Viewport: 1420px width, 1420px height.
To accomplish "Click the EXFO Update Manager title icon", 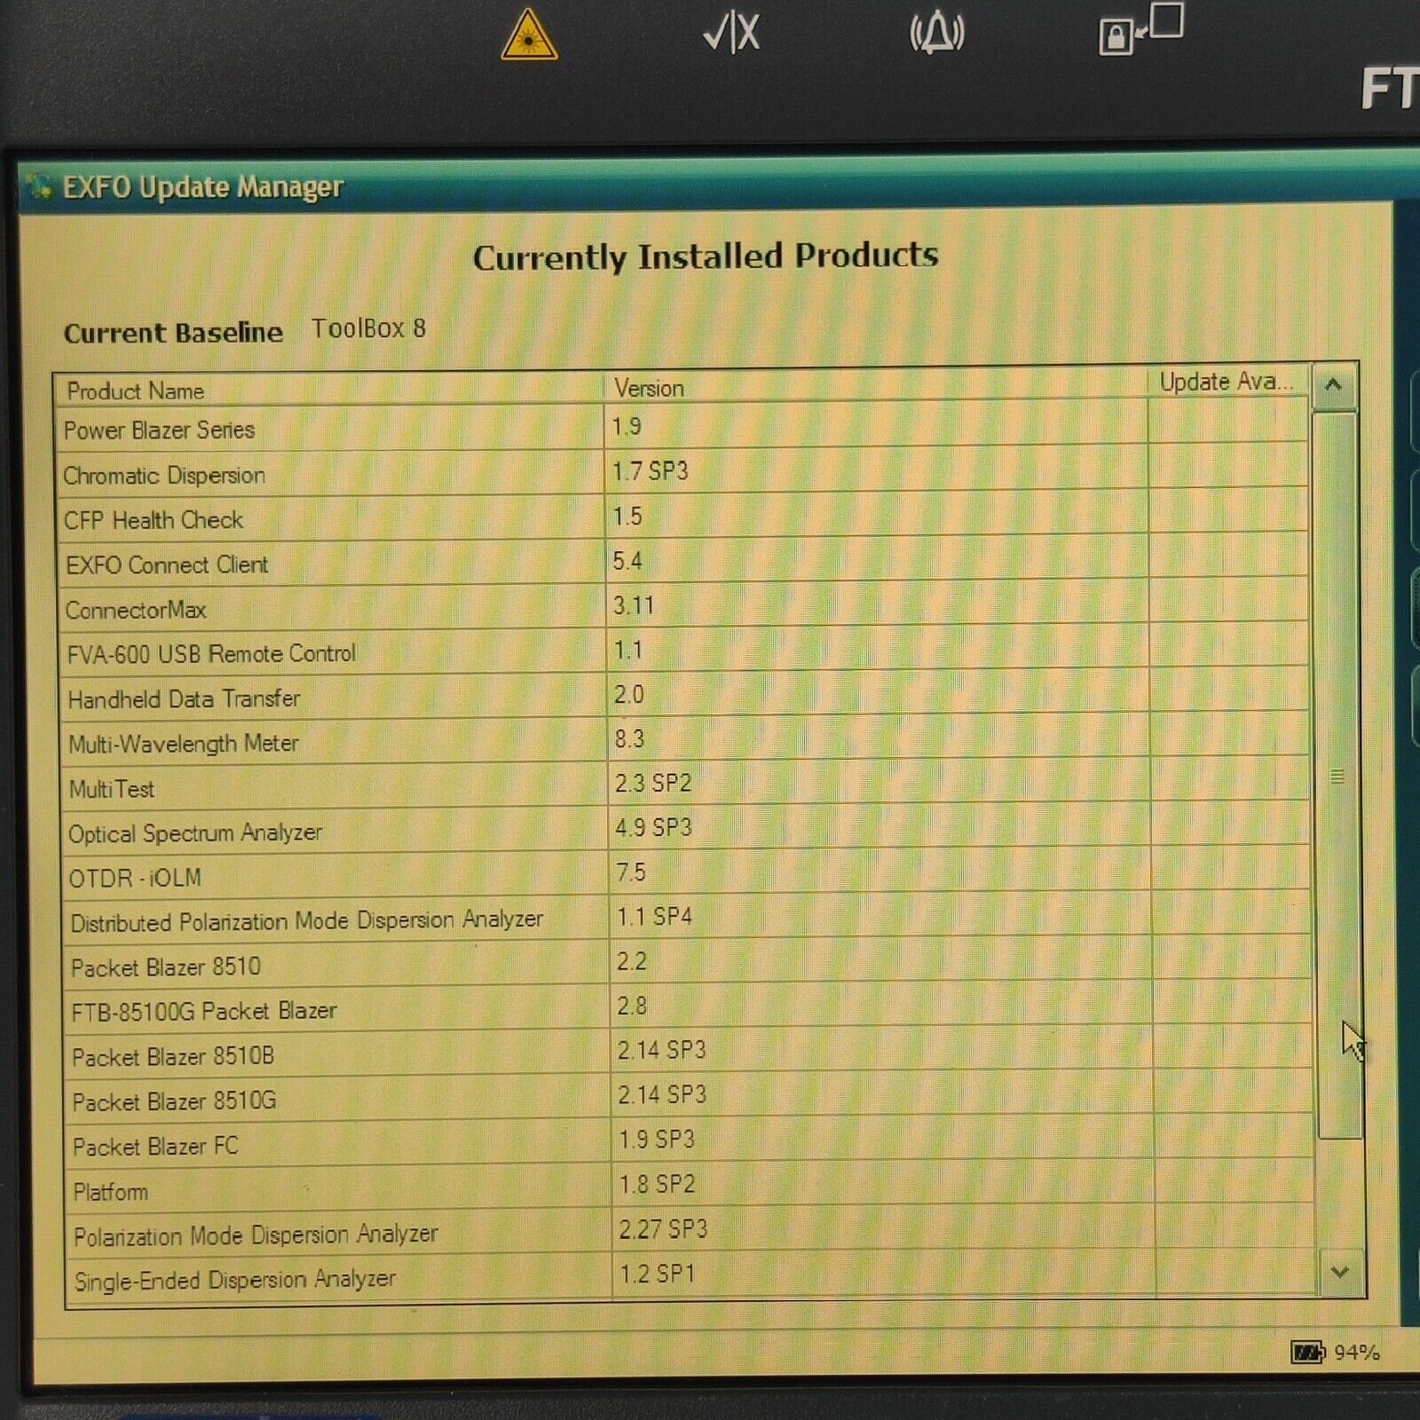I will point(39,187).
